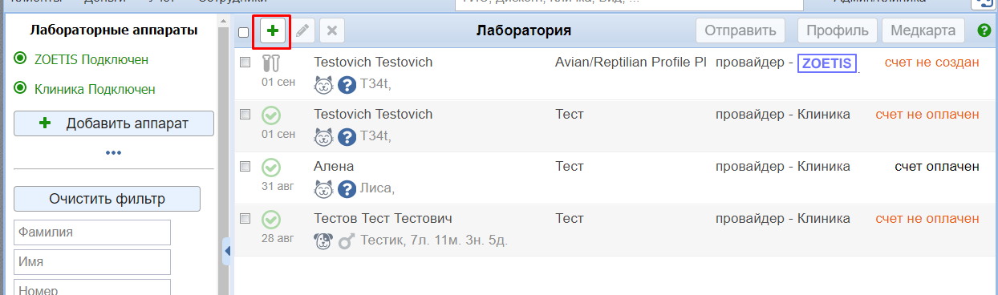Open the green help question-mark icon
Image resolution: width=998 pixels, height=295 pixels.
point(984,31)
